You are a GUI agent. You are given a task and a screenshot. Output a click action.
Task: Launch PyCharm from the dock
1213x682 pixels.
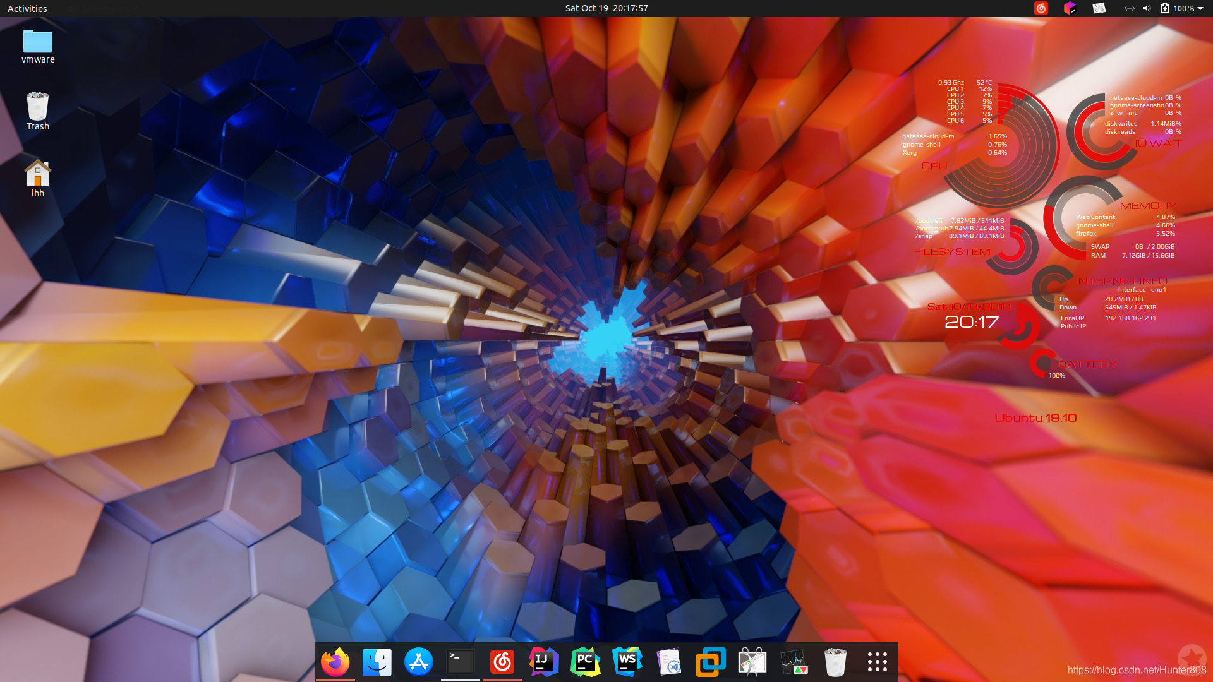pyautogui.click(x=585, y=662)
